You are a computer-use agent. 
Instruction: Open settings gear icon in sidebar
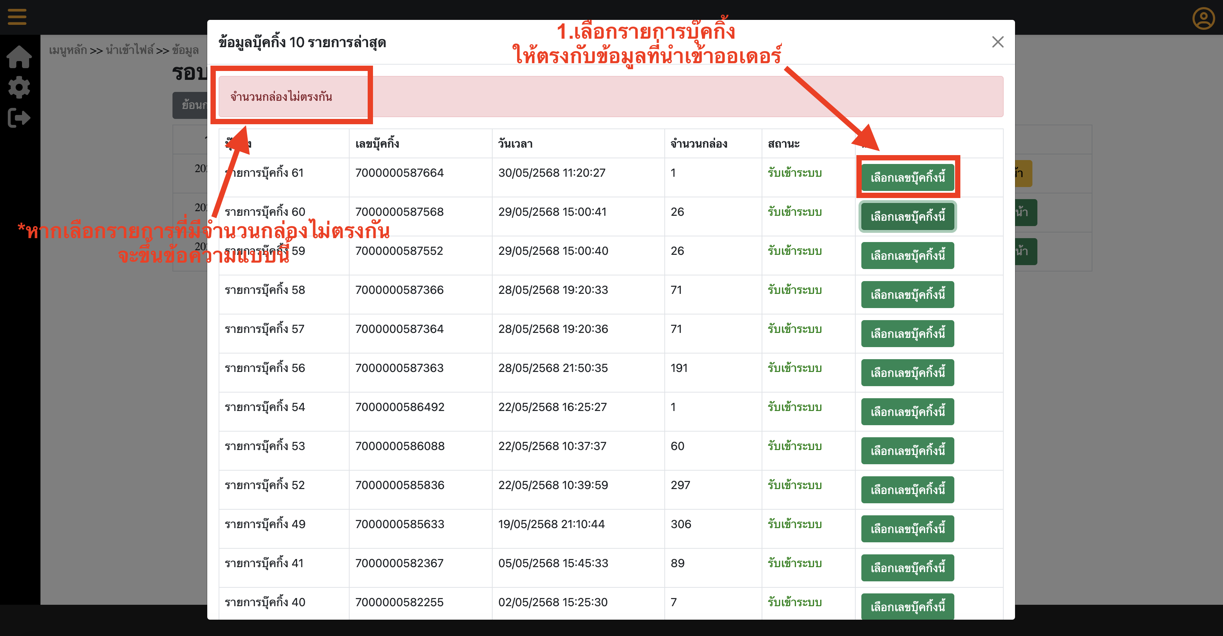pyautogui.click(x=19, y=87)
